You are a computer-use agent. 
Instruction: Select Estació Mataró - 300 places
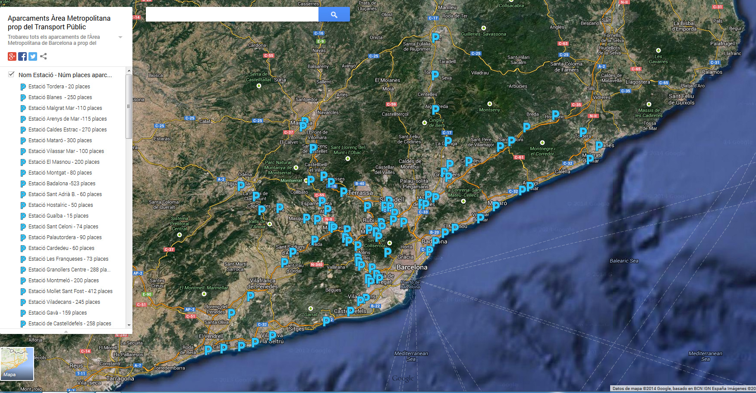[x=60, y=140]
